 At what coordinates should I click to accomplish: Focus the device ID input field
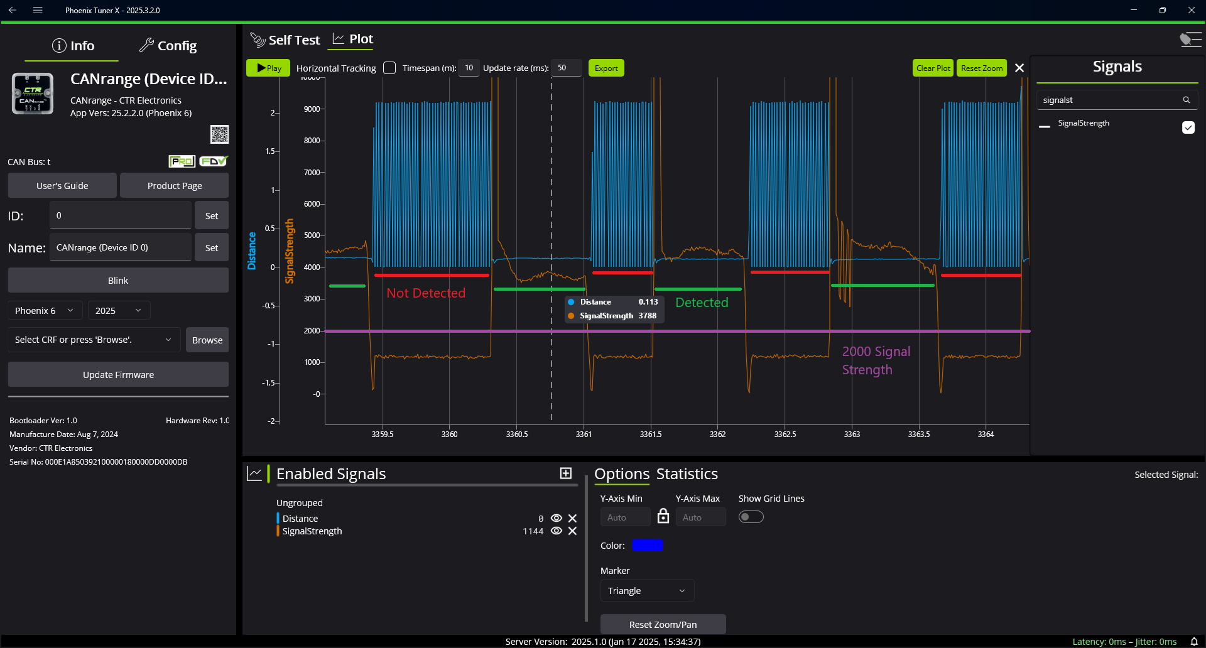121,215
